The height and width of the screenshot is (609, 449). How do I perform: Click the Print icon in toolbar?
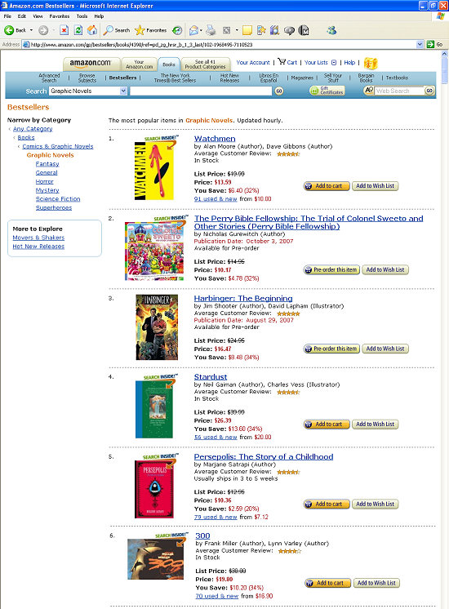[x=211, y=30]
